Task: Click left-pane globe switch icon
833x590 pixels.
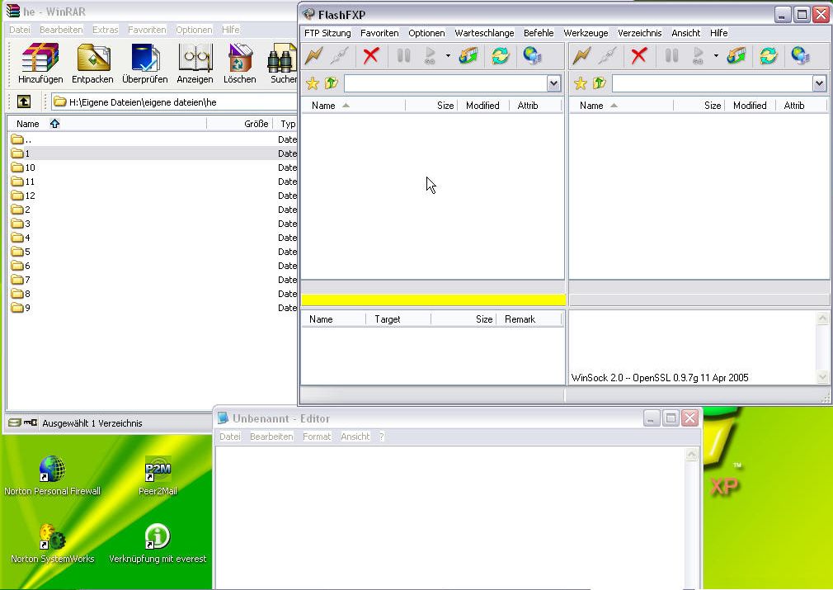Action: point(532,55)
